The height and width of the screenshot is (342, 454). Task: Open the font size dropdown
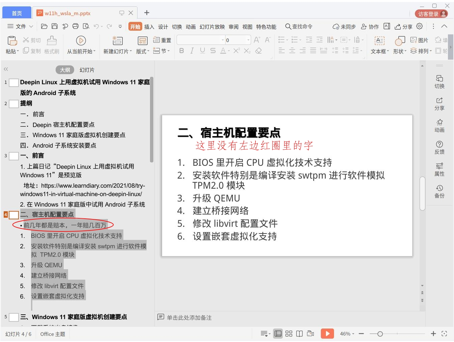point(248,40)
